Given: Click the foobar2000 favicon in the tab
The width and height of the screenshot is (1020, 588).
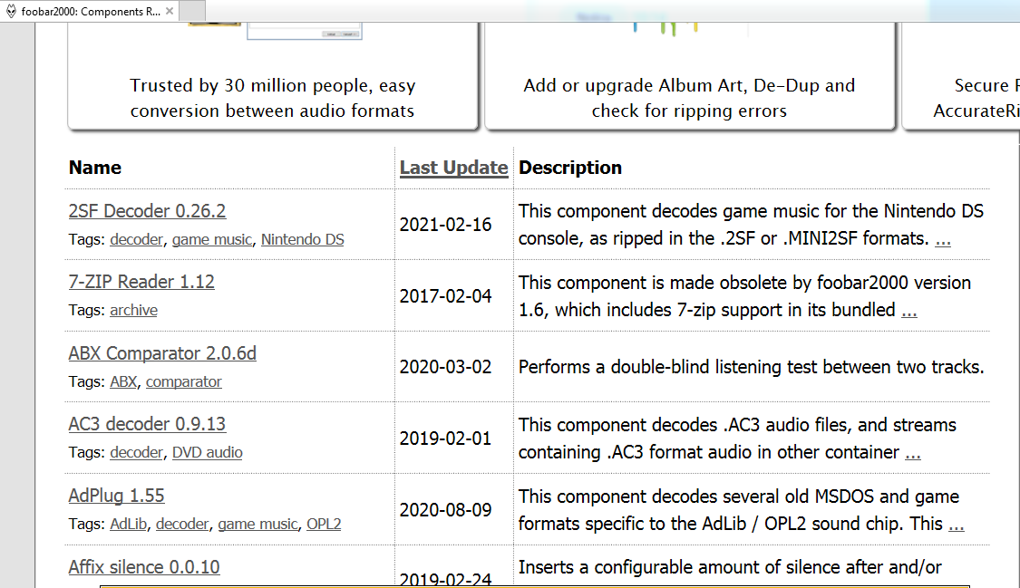Looking at the screenshot, I should (x=11, y=11).
